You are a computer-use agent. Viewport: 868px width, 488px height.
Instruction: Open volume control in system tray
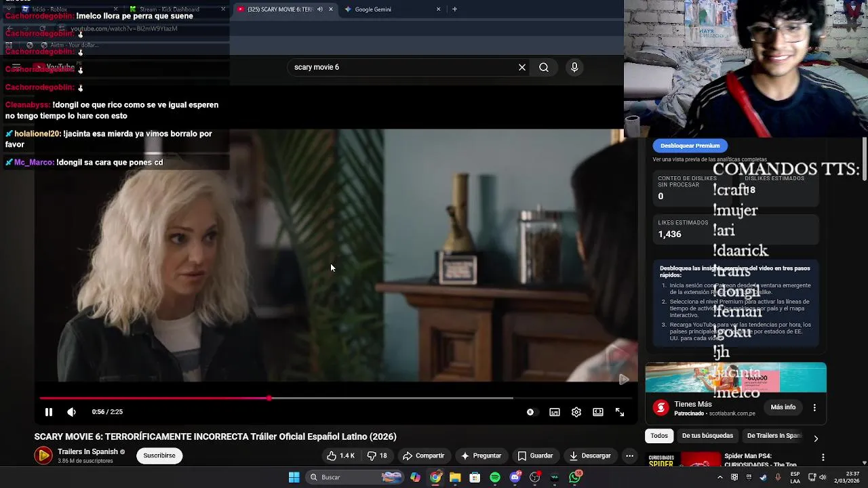pyautogui.click(x=823, y=477)
